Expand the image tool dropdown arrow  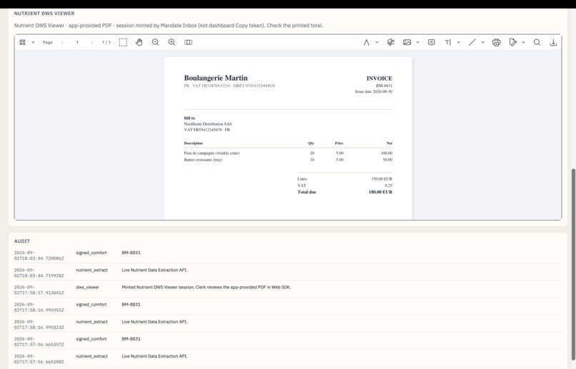click(x=417, y=42)
